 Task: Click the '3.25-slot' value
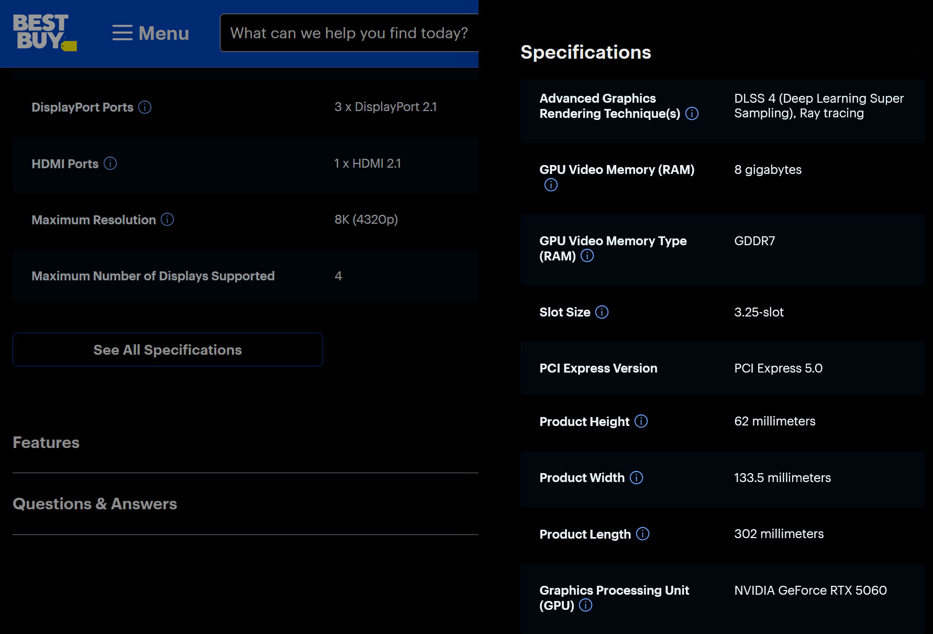759,312
